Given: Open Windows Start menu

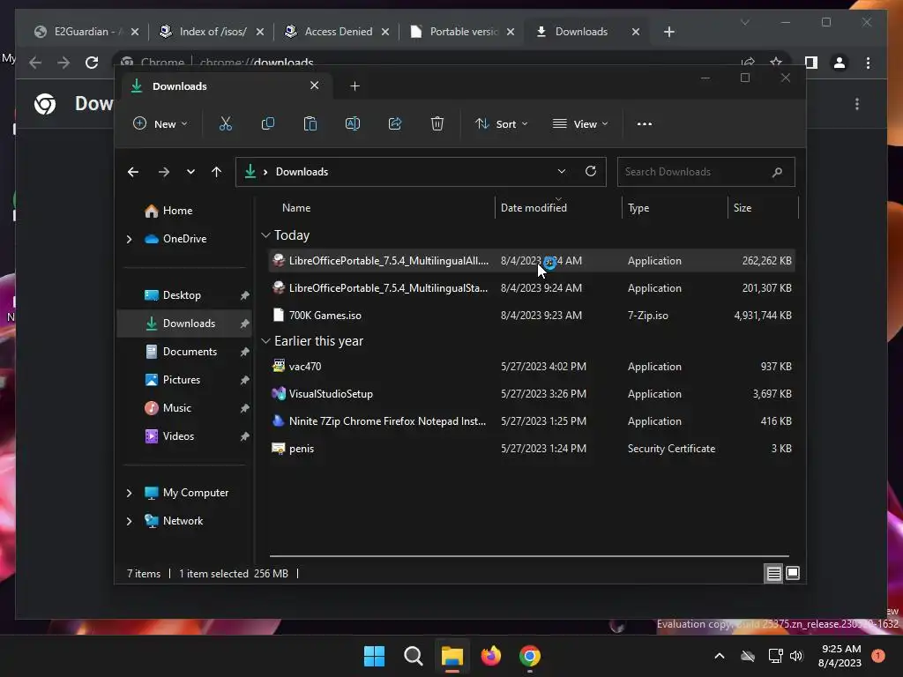Looking at the screenshot, I should tap(374, 656).
